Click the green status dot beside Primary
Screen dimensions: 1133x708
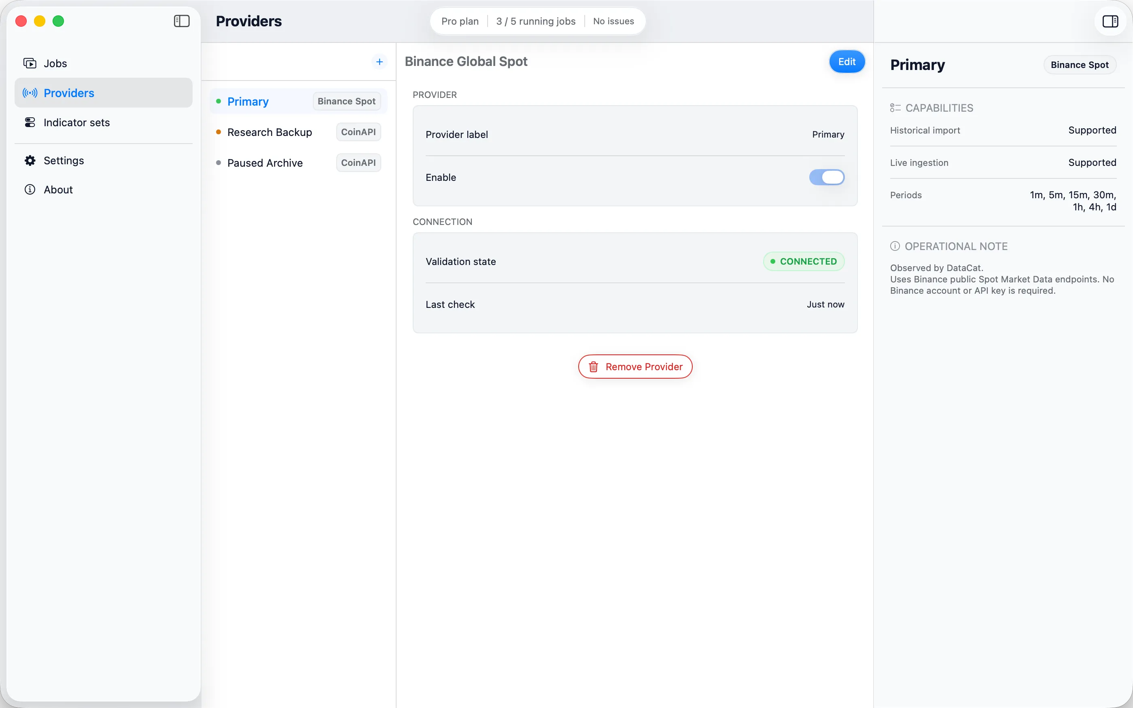click(218, 101)
